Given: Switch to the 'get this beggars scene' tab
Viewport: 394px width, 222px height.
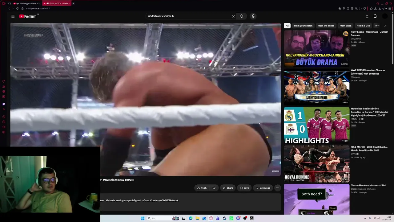Looking at the screenshot, I should coord(27,3).
